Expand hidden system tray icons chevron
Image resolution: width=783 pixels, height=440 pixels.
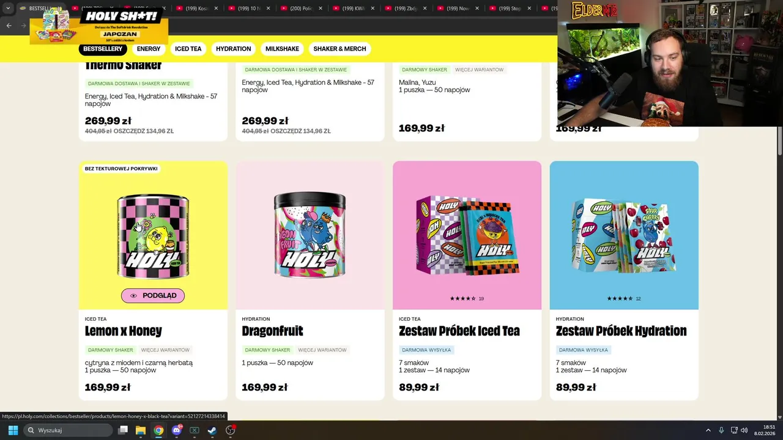click(x=708, y=430)
